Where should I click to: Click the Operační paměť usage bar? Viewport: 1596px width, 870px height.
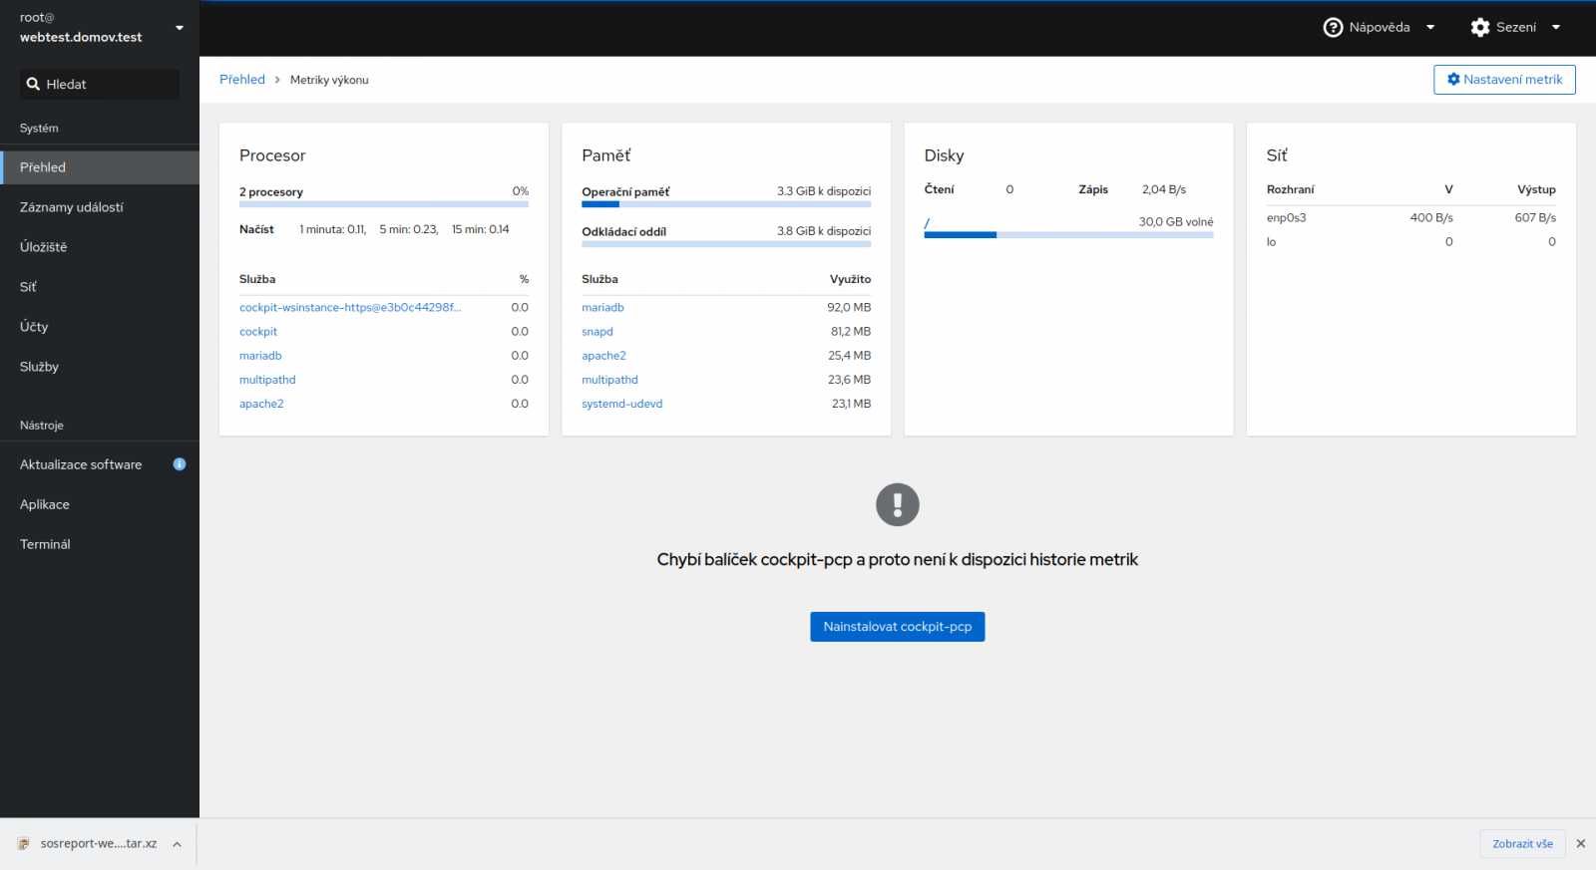pyautogui.click(x=726, y=204)
